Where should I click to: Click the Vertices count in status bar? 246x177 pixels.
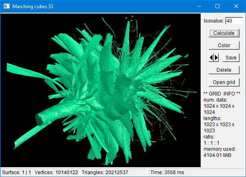[56, 173]
